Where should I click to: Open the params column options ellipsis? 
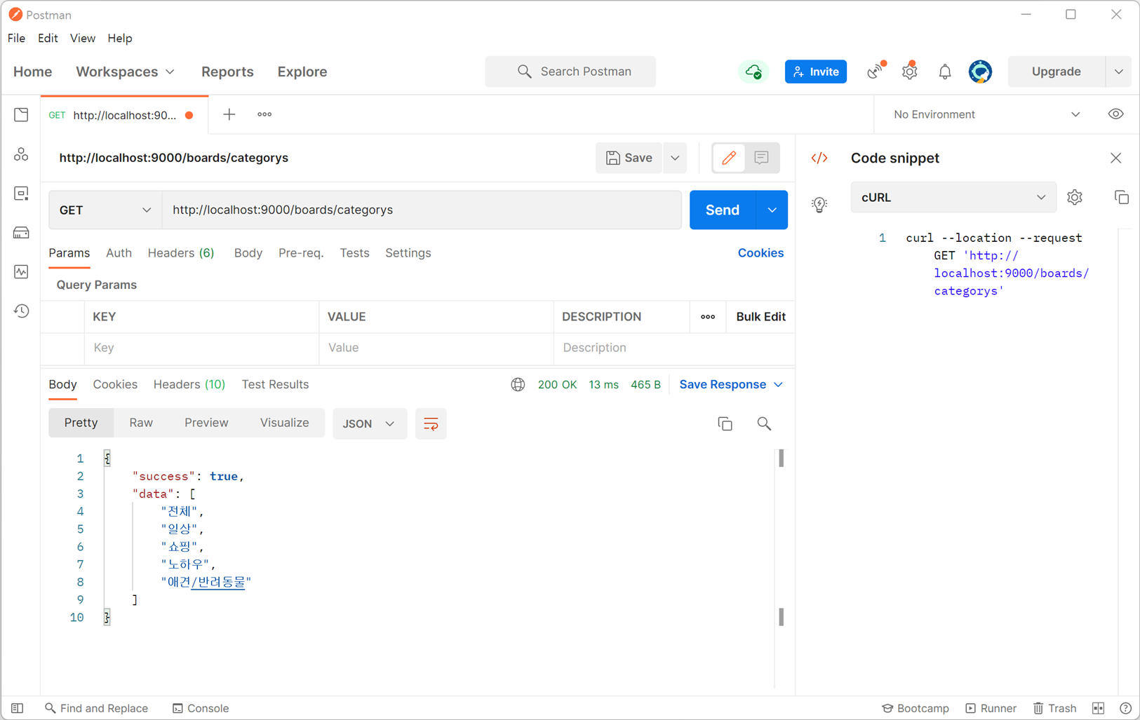pyautogui.click(x=708, y=317)
